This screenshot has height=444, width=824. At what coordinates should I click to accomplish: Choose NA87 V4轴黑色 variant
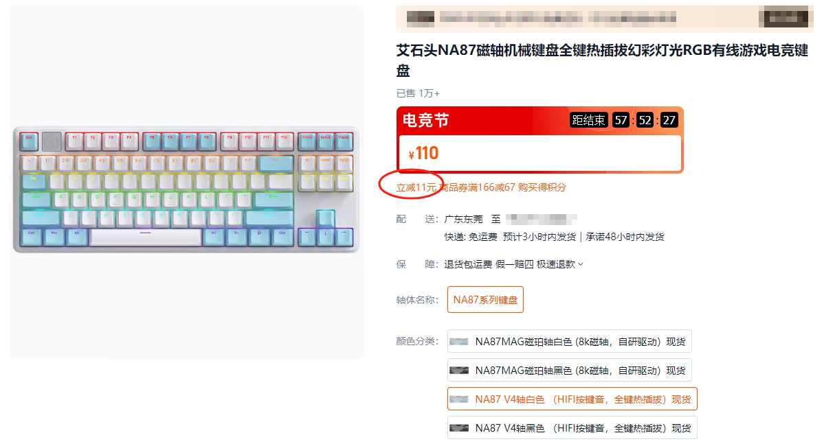coord(572,428)
